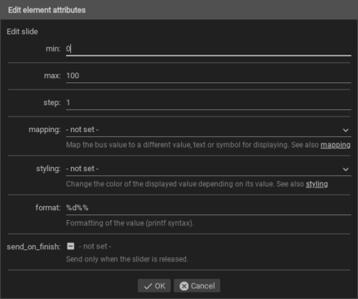358x299 pixels.
Task: Select the step input field
Action: click(x=209, y=103)
